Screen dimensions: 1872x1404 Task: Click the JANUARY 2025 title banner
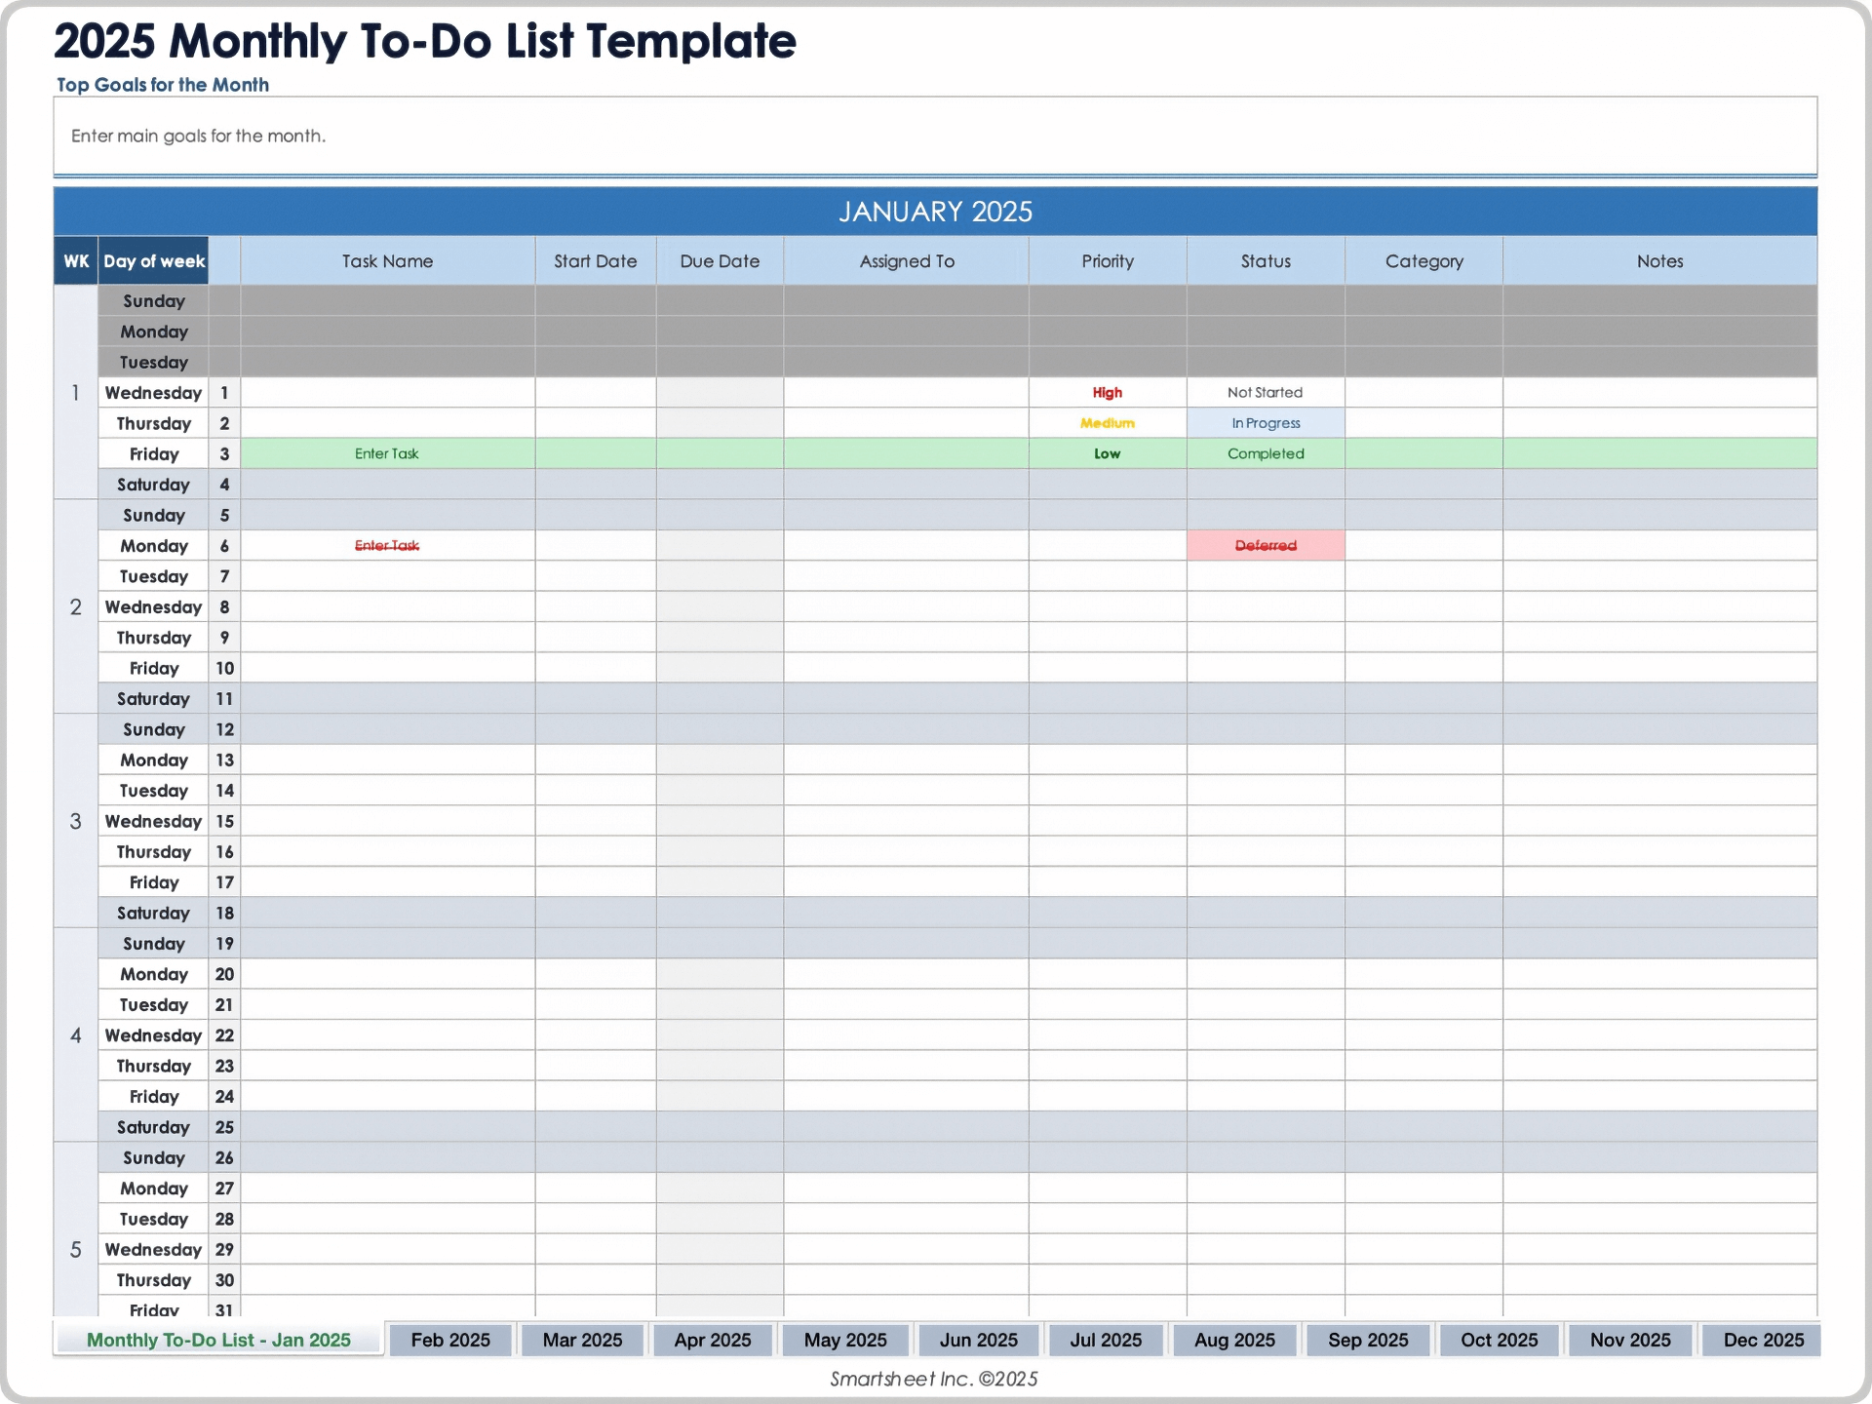click(x=934, y=211)
